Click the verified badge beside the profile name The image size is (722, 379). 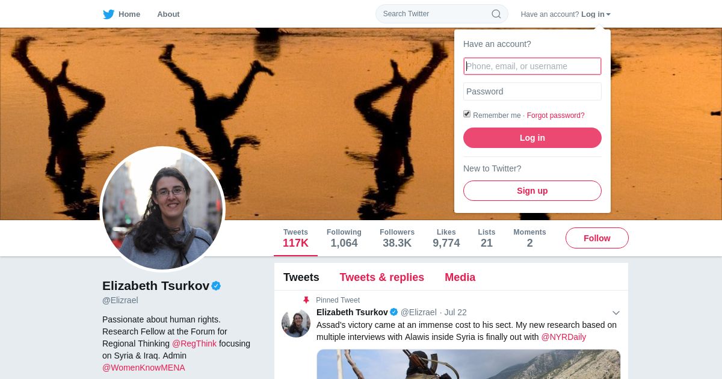point(216,286)
